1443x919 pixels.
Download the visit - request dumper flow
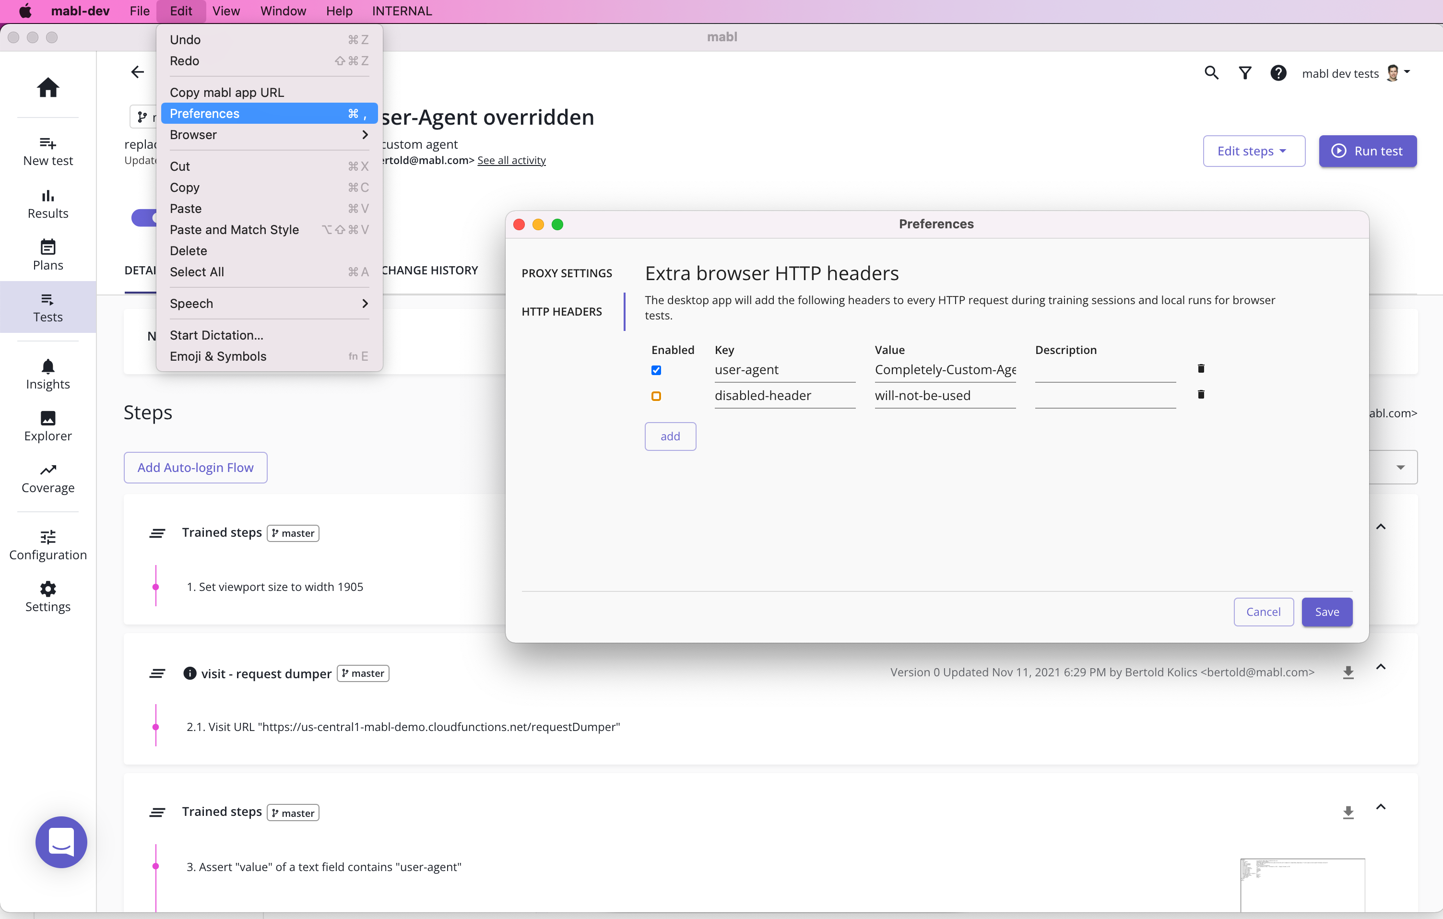(x=1348, y=672)
